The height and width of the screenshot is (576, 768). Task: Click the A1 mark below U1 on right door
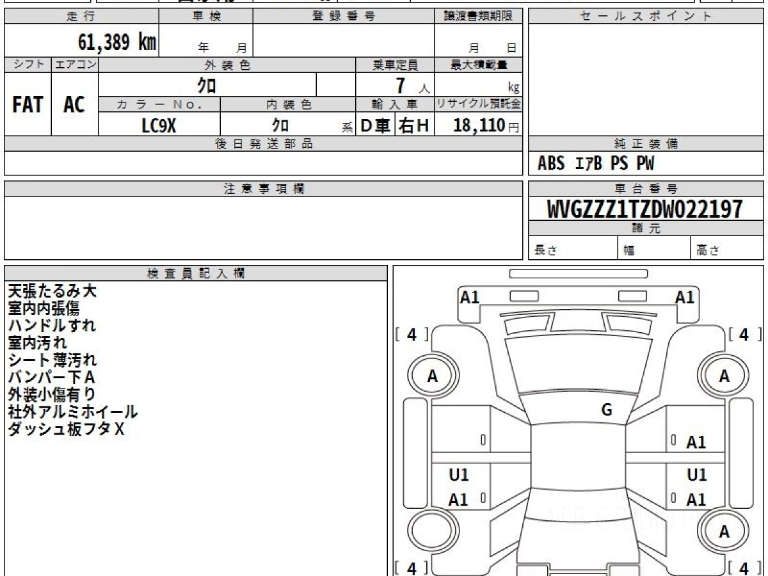(x=696, y=500)
